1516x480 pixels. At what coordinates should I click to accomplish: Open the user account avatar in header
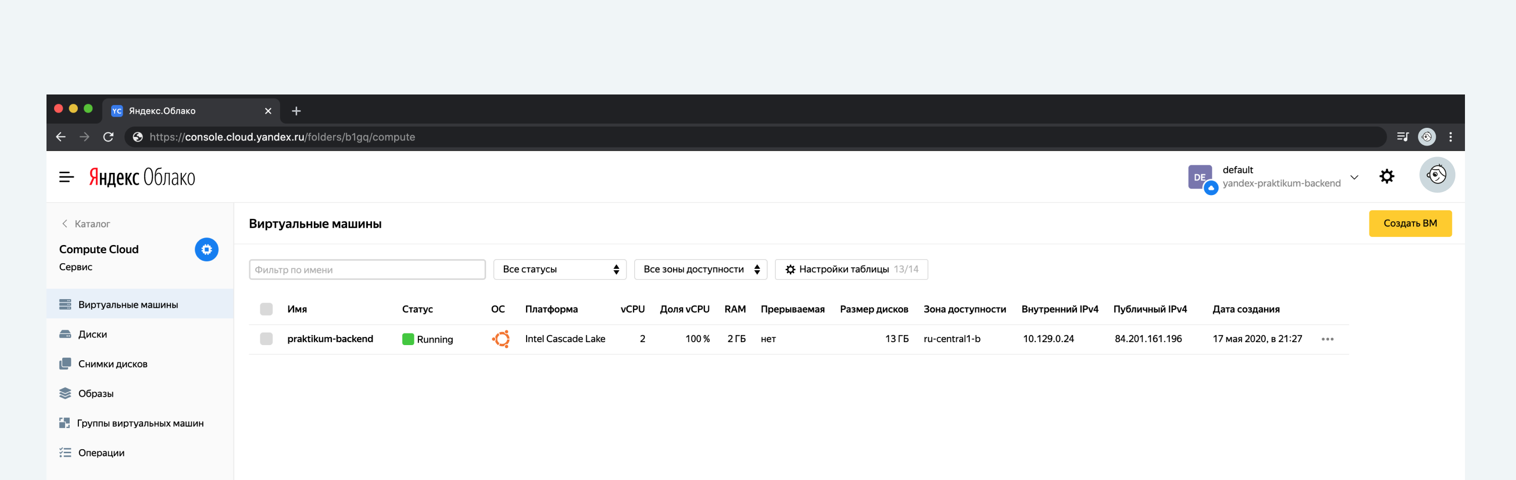pyautogui.click(x=1437, y=175)
